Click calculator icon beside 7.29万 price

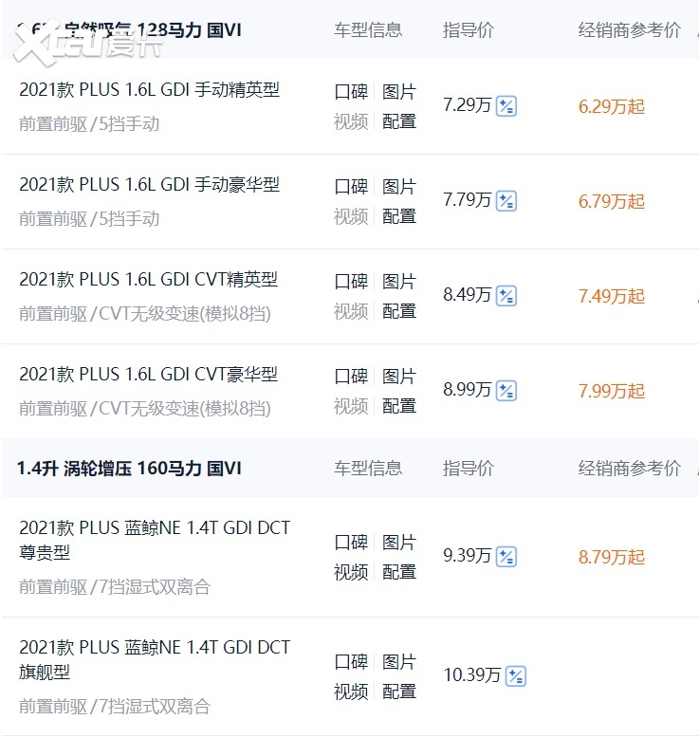tap(506, 106)
